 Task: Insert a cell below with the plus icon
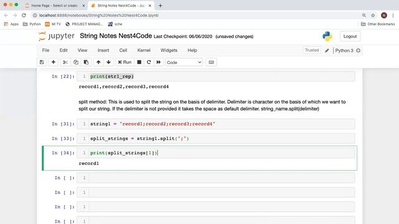[53, 62]
